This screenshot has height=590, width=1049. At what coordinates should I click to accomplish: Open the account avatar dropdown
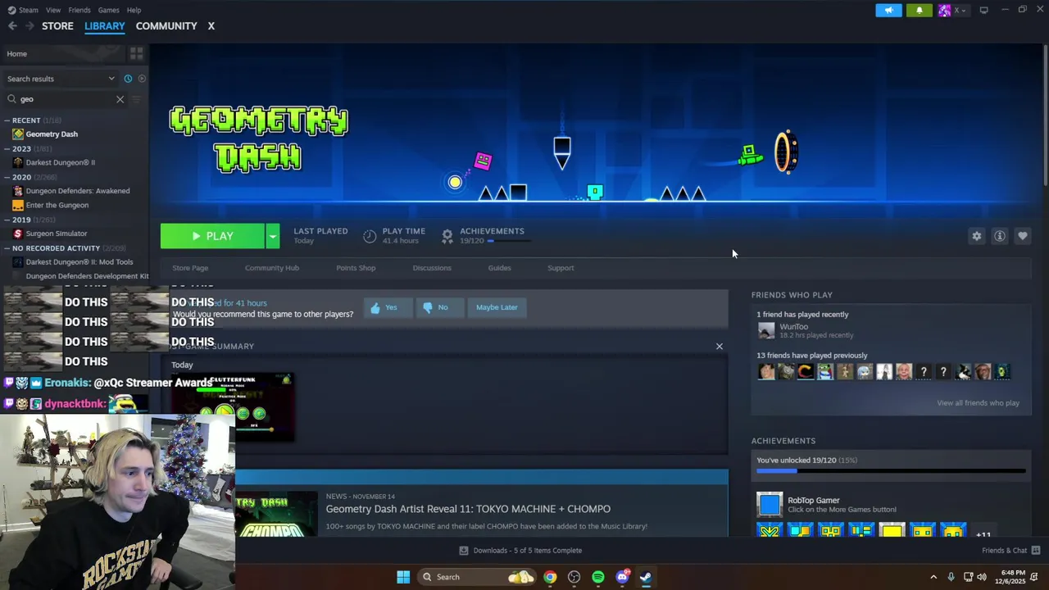click(952, 10)
